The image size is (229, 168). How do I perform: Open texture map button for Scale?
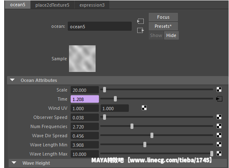click(x=219, y=89)
